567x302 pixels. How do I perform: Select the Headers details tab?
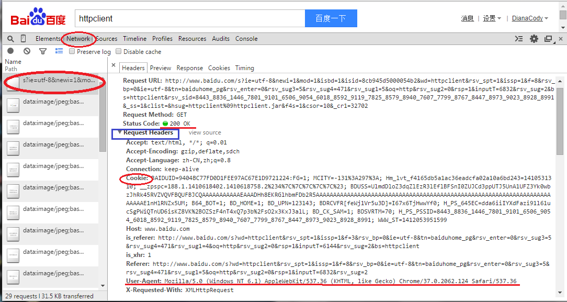[133, 68]
